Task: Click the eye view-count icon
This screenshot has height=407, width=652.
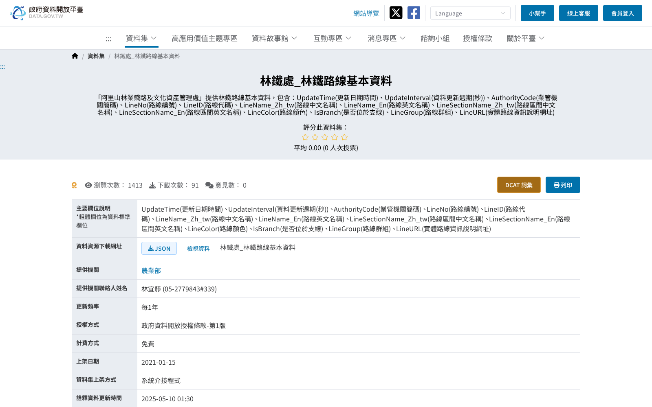Action: (88, 185)
